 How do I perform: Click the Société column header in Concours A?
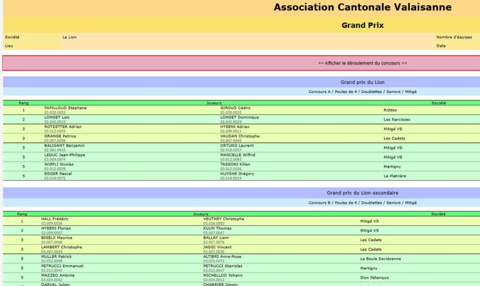(439, 103)
